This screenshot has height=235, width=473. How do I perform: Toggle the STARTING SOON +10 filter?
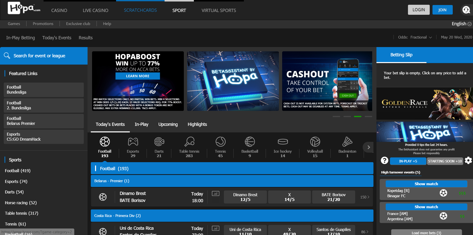coord(445,161)
